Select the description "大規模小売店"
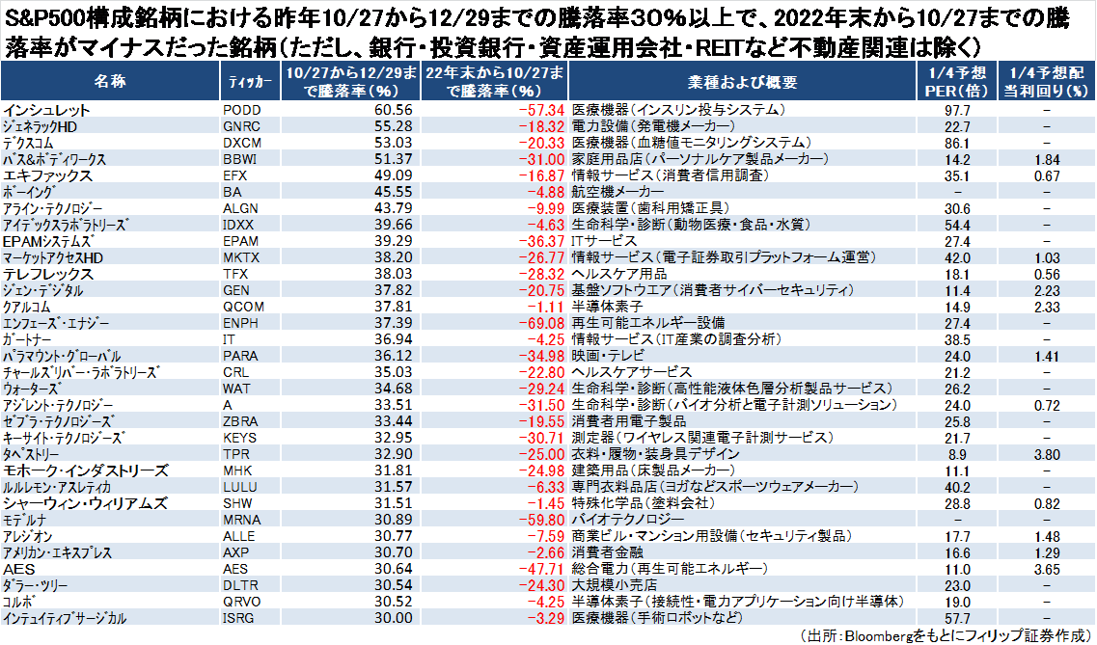The width and height of the screenshot is (1097, 645). (x=615, y=585)
